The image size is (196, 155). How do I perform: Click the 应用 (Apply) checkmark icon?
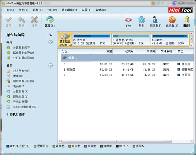(x=8, y=20)
